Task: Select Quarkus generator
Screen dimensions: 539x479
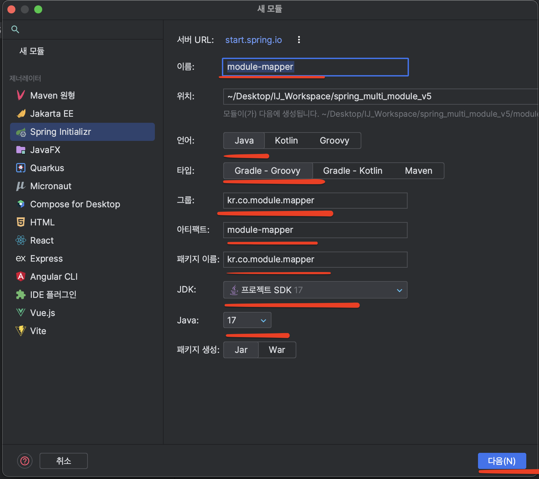Action: click(82, 168)
